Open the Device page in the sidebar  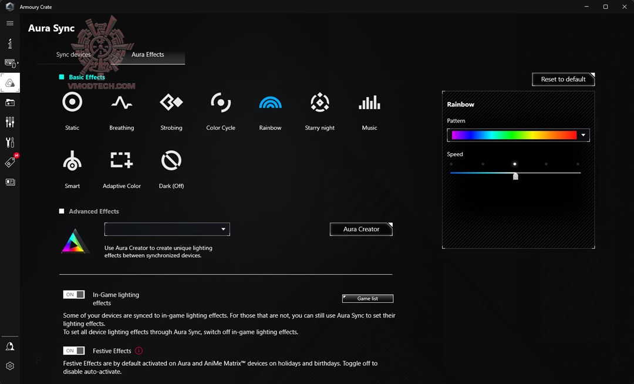pyautogui.click(x=10, y=63)
